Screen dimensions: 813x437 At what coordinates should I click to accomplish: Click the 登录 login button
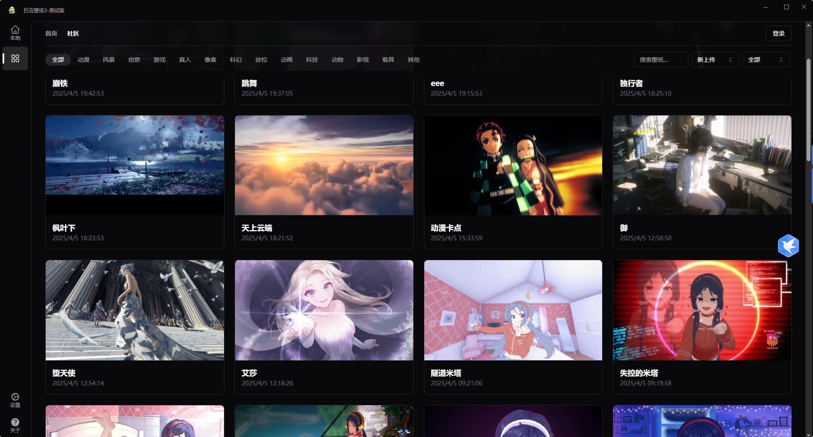coord(778,33)
